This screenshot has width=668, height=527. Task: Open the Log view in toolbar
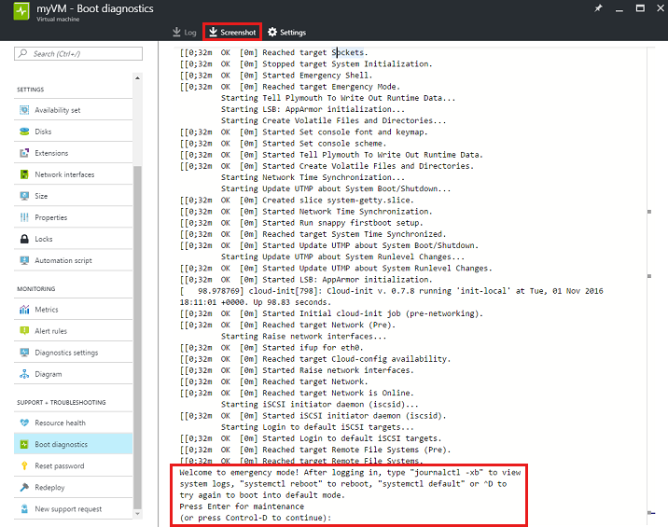click(x=185, y=33)
